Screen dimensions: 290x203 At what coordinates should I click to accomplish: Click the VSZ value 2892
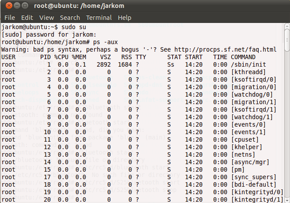(x=104, y=65)
